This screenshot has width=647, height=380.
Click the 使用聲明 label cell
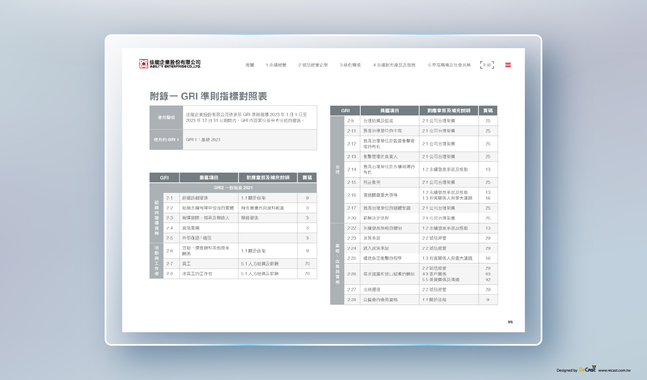pyautogui.click(x=166, y=118)
